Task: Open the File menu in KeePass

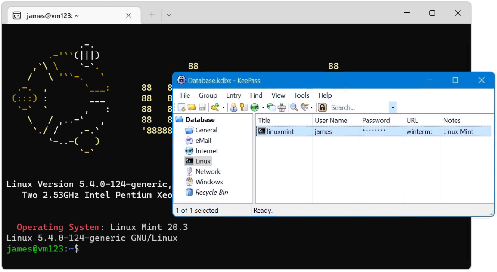Action: point(185,95)
